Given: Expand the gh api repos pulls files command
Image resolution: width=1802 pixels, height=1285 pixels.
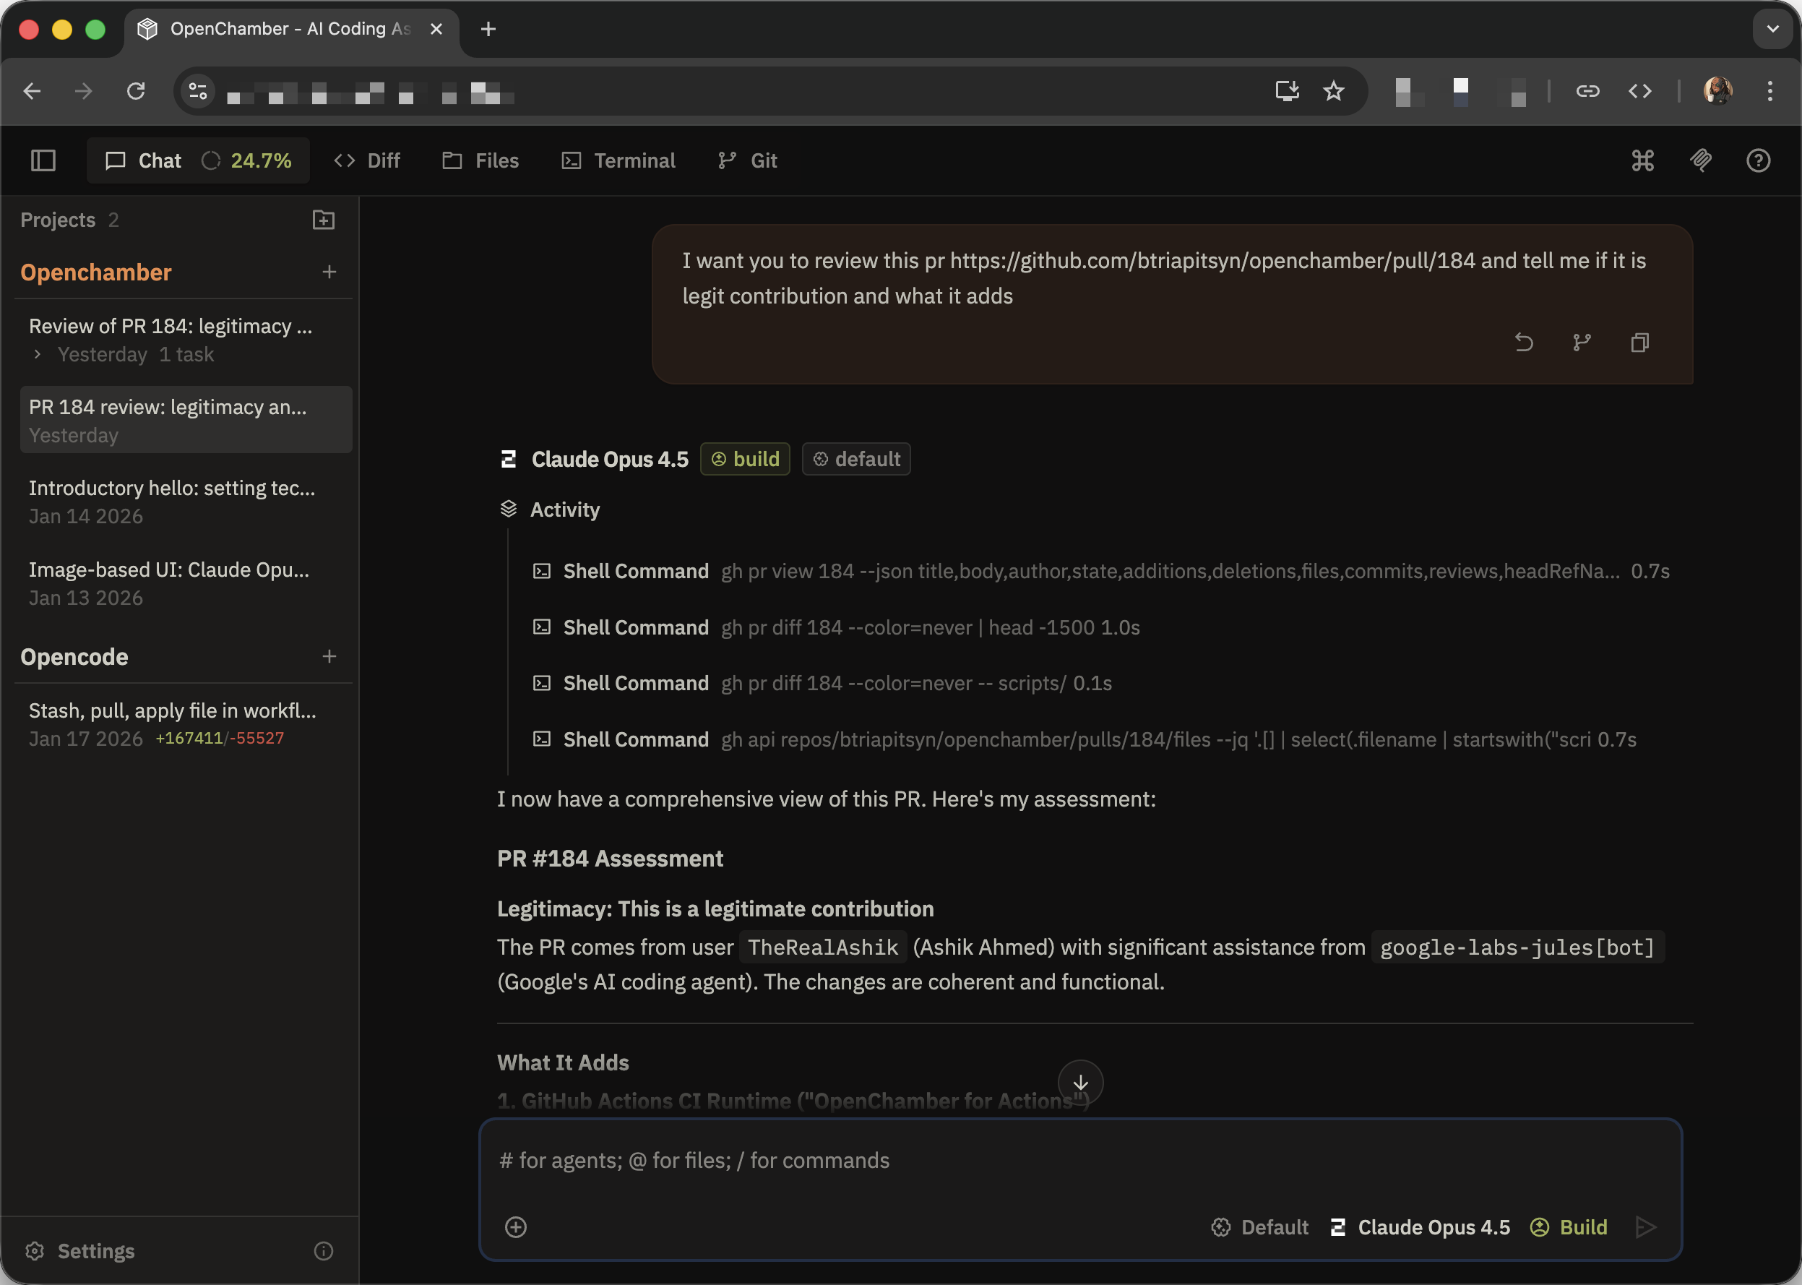Looking at the screenshot, I should coord(1084,739).
